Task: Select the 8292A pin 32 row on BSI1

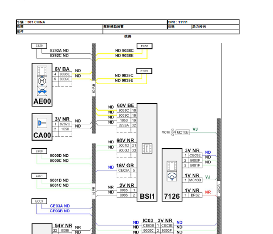Action: [126, 125]
